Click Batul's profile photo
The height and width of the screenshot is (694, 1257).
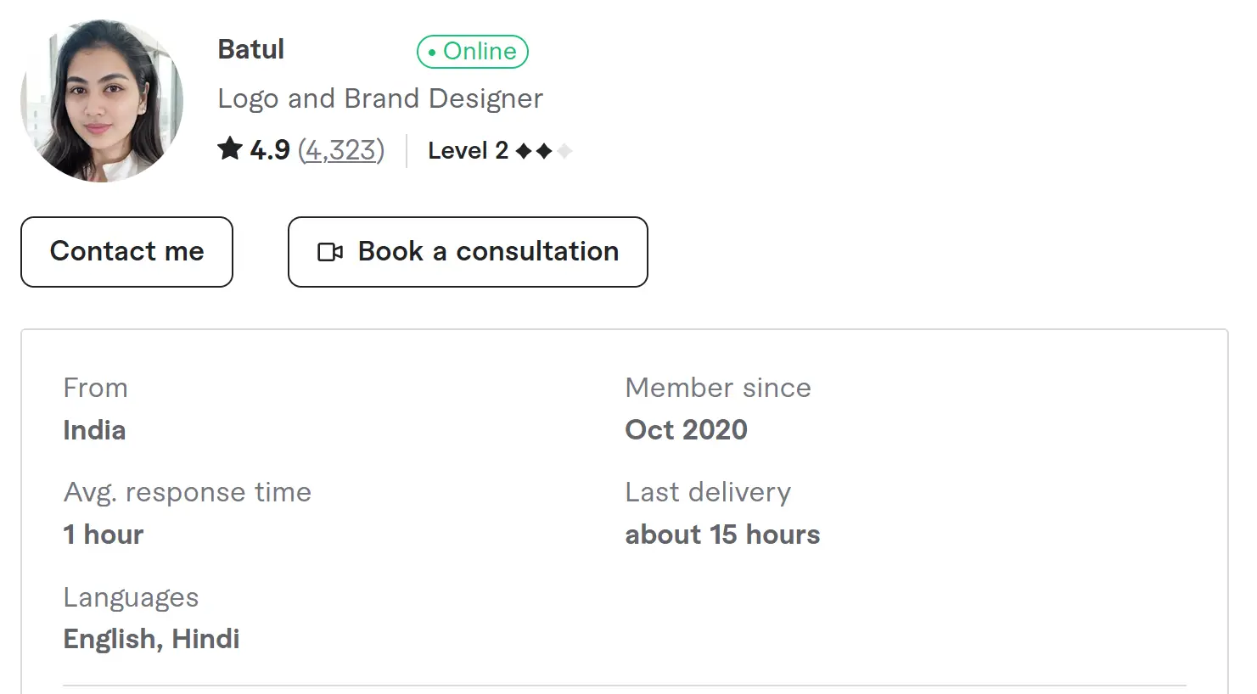click(102, 101)
